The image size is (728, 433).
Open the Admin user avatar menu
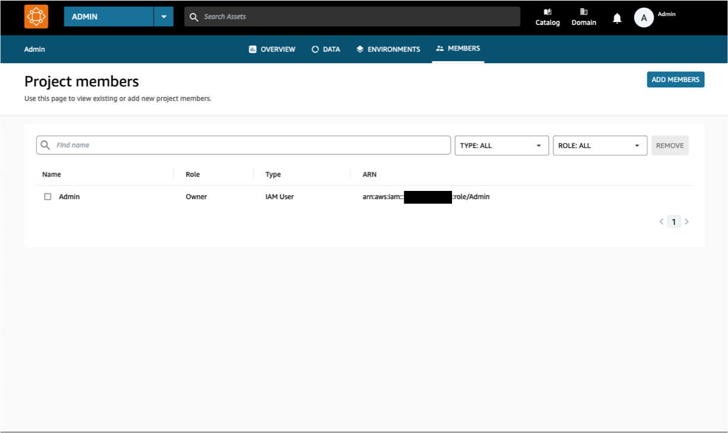pyautogui.click(x=644, y=18)
